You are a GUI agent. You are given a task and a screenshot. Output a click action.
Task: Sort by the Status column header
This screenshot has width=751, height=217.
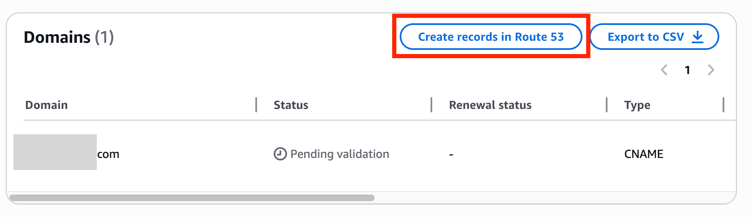click(x=291, y=105)
